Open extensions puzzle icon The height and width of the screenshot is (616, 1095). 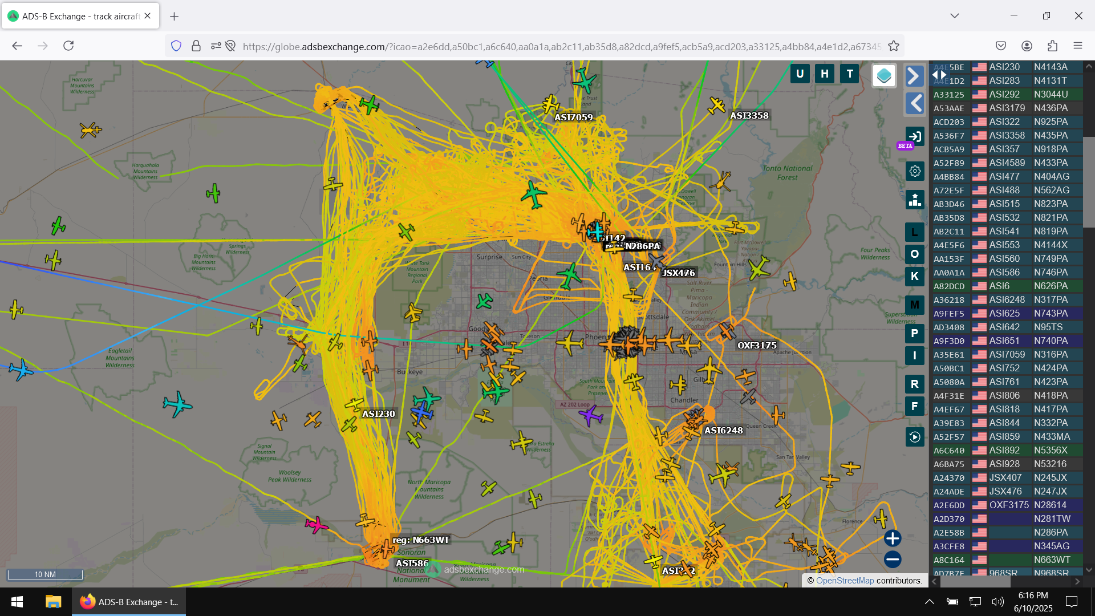[1052, 46]
